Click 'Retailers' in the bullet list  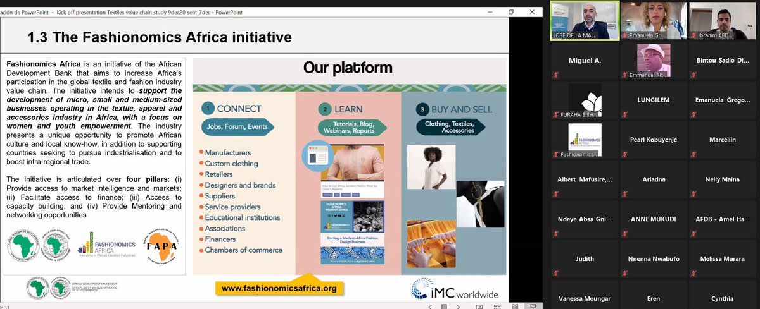(x=218, y=174)
